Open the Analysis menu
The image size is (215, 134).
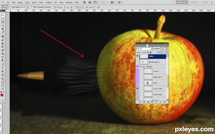(49, 3)
